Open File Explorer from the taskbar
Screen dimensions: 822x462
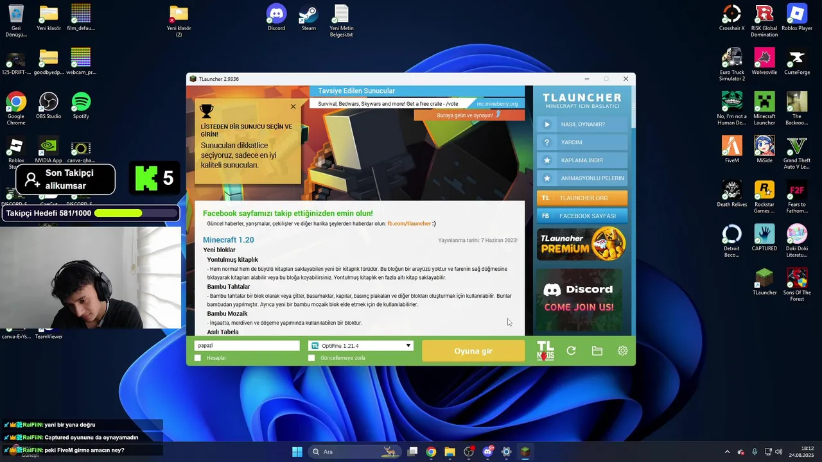(x=450, y=452)
